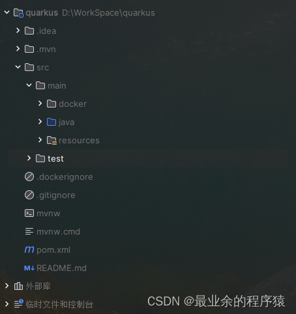The height and width of the screenshot is (314, 296).
Task: Expand the test folder arrow
Action: point(29,158)
